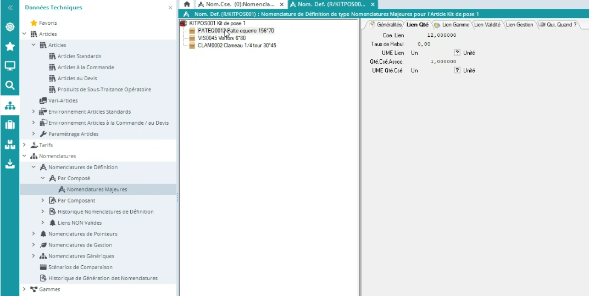This screenshot has height=296, width=589.
Task: Close the Données Techniques panel
Action: click(x=170, y=8)
